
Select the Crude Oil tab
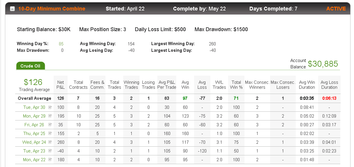coord(30,66)
